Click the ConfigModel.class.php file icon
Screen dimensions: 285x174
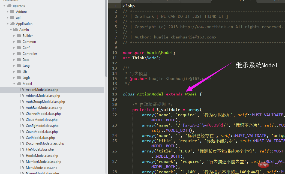click(x=22, y=126)
